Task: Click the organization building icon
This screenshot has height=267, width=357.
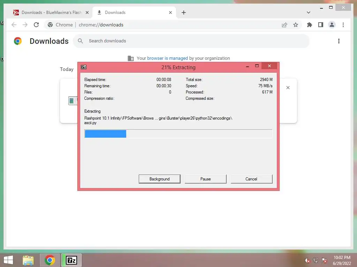Action: (131, 58)
